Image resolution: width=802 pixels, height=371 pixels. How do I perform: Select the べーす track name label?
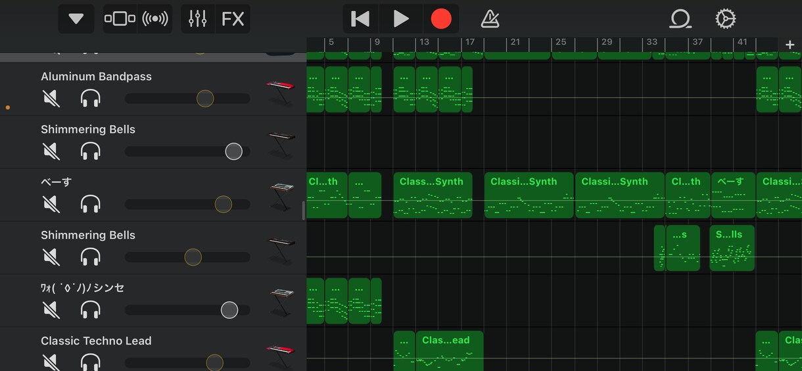click(57, 182)
